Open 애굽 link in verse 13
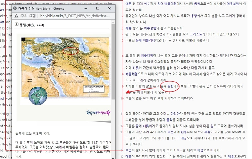 click(184, 138)
